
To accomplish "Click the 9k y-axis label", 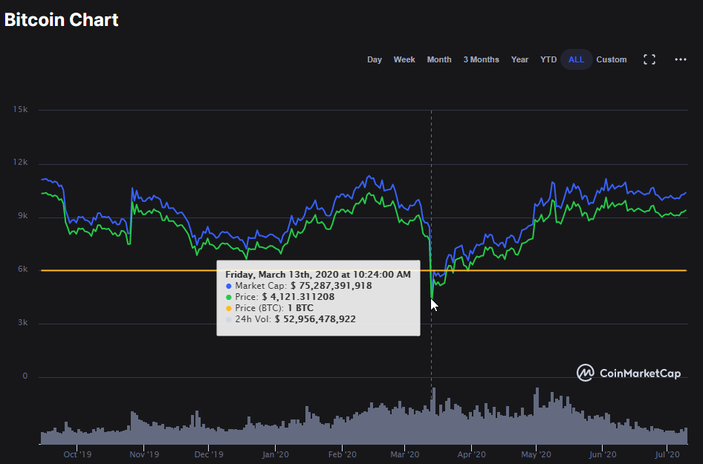I will [23, 216].
